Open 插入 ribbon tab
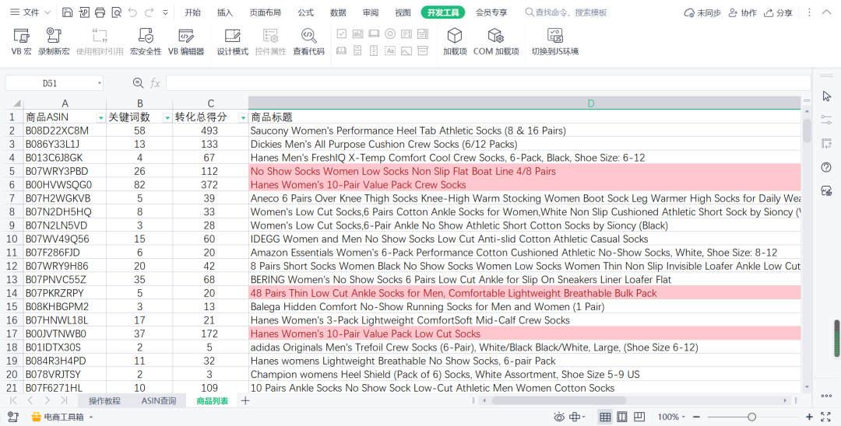The width and height of the screenshot is (841, 426). 225,12
